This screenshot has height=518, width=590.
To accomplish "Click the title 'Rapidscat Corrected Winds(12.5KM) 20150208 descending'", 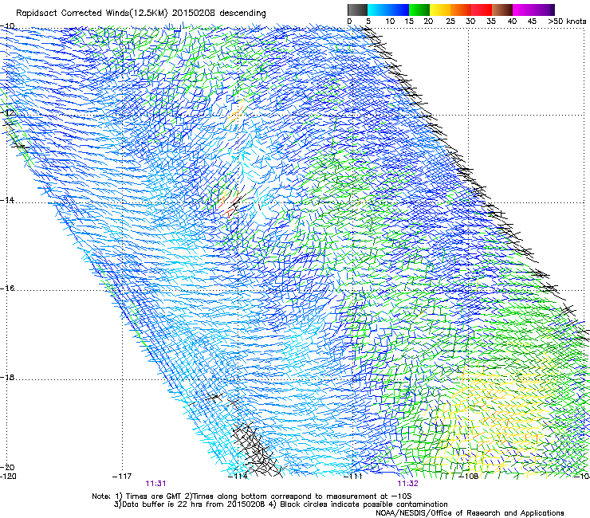I will coord(141,14).
